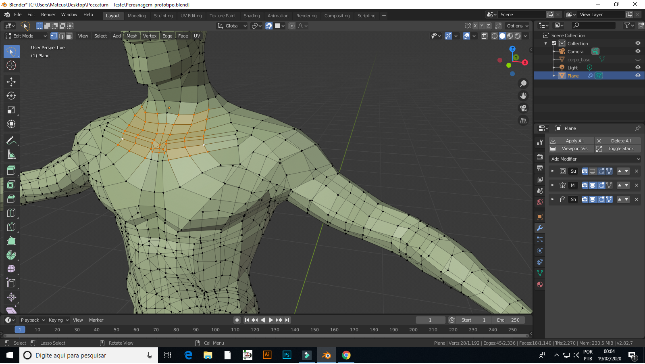Open the Add Modifier dropdown
The height and width of the screenshot is (364, 645).
tap(595, 159)
